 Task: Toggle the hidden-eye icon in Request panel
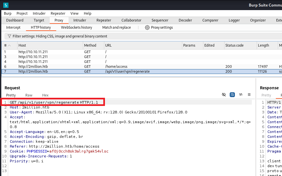(x=224, y=95)
